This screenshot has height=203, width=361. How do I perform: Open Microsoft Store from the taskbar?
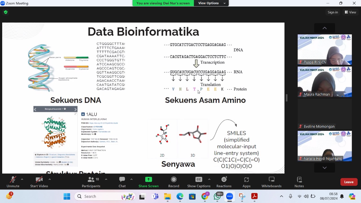(192, 196)
